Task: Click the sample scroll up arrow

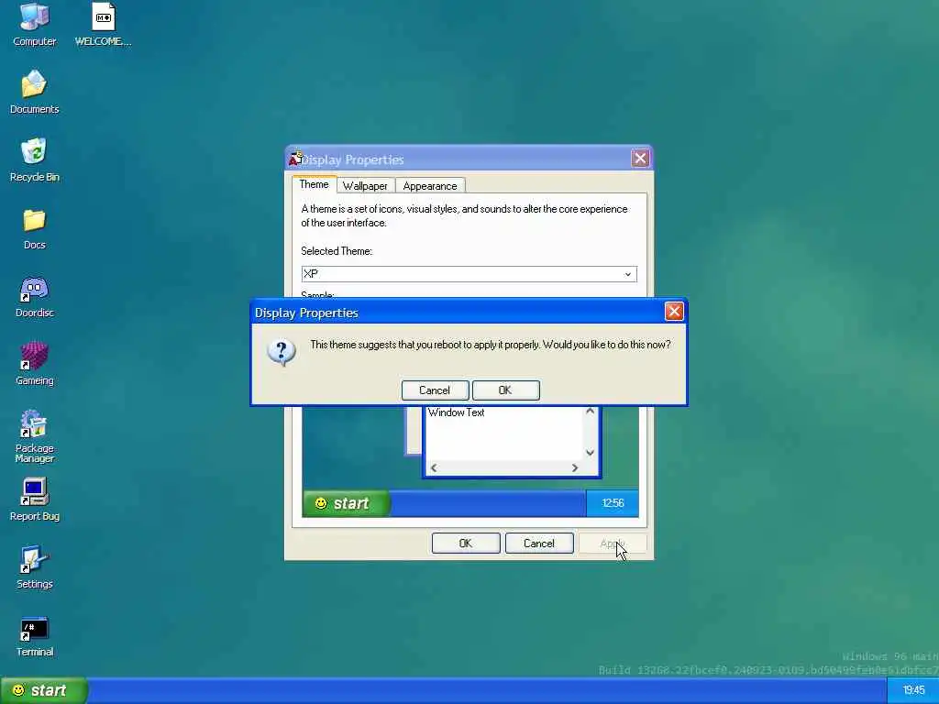Action: pyautogui.click(x=590, y=412)
